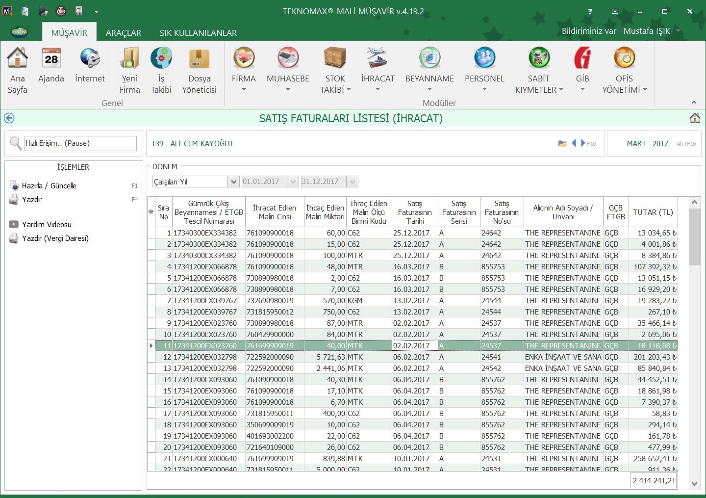Open the Çalışılan Yıl period combo box

click(x=234, y=182)
